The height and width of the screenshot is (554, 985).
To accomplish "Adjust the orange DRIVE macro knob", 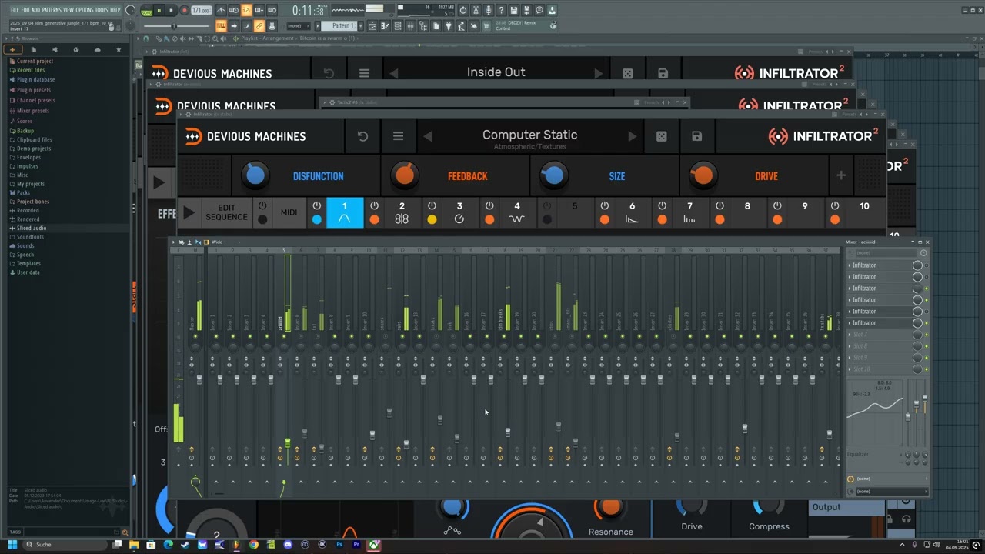I will pyautogui.click(x=702, y=175).
